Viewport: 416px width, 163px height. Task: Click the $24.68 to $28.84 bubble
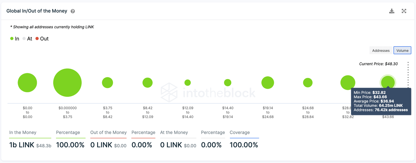(x=308, y=83)
